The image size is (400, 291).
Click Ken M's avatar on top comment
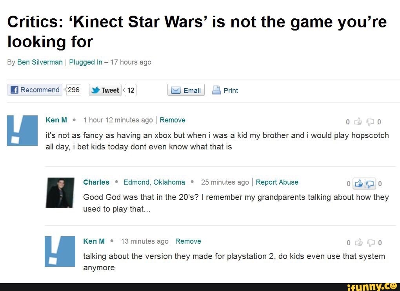click(x=22, y=131)
